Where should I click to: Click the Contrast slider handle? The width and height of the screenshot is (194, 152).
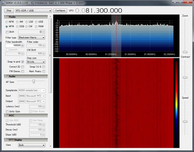[185, 78]
